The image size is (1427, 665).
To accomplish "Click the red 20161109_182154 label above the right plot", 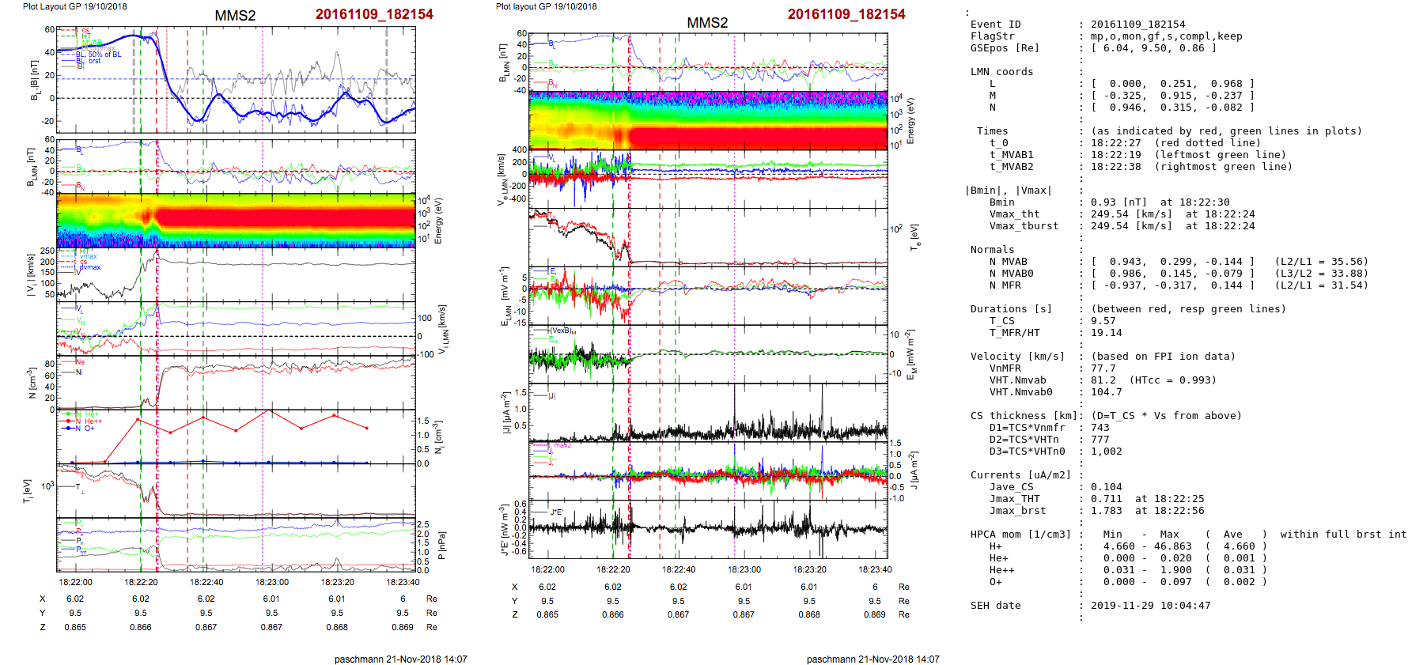I will (846, 14).
